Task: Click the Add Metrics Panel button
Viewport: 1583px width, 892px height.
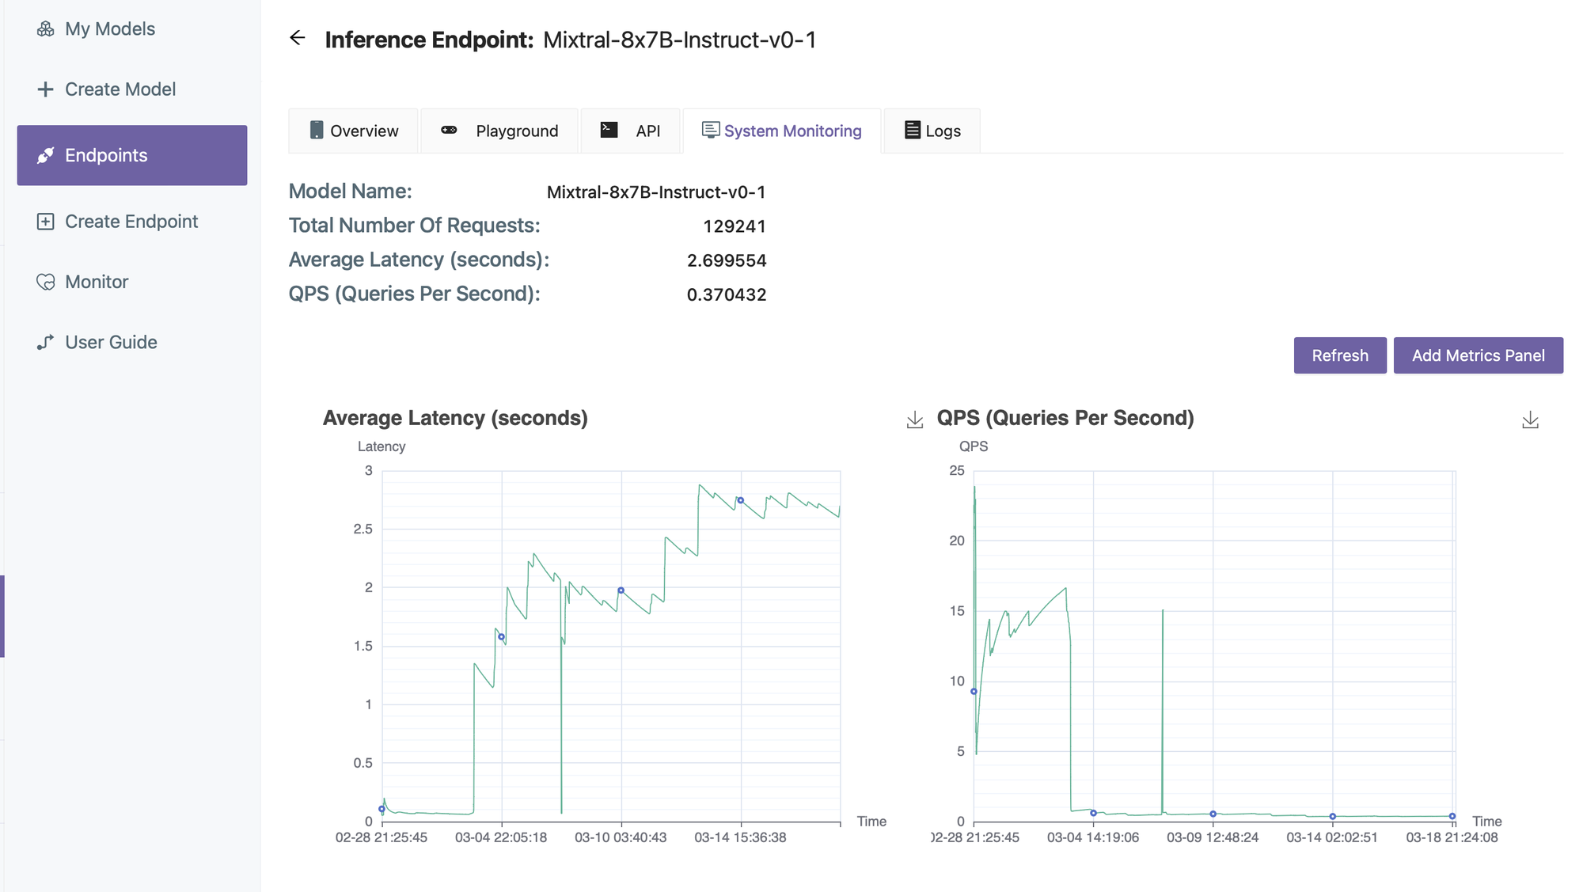Action: [1478, 355]
